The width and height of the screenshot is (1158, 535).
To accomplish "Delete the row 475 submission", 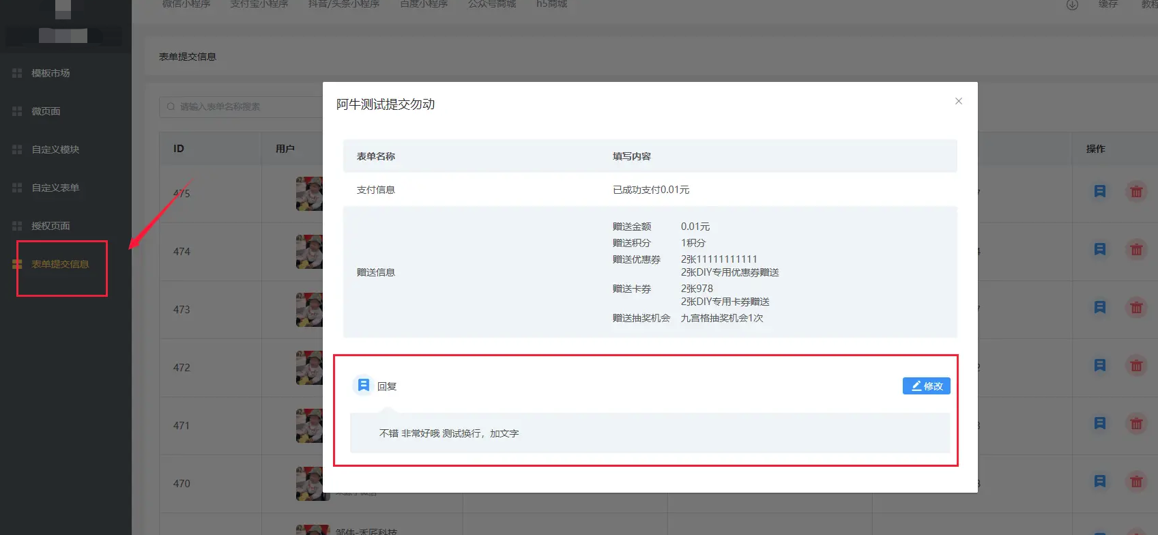I will pos(1136,192).
